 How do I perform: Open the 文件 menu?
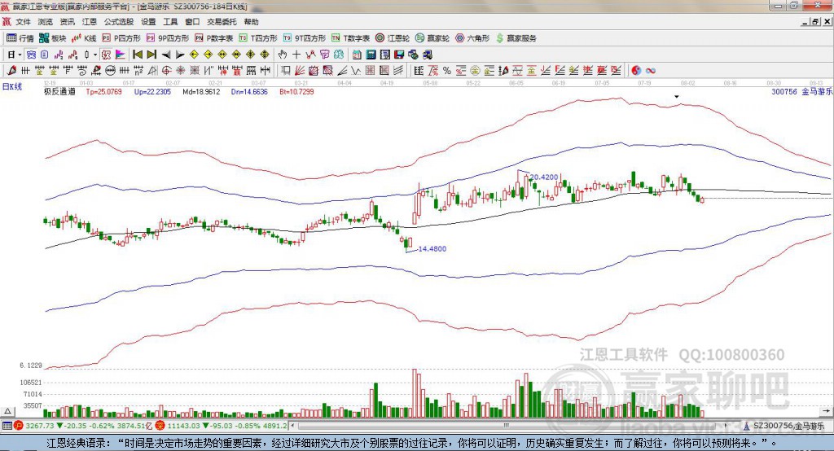tap(23, 22)
